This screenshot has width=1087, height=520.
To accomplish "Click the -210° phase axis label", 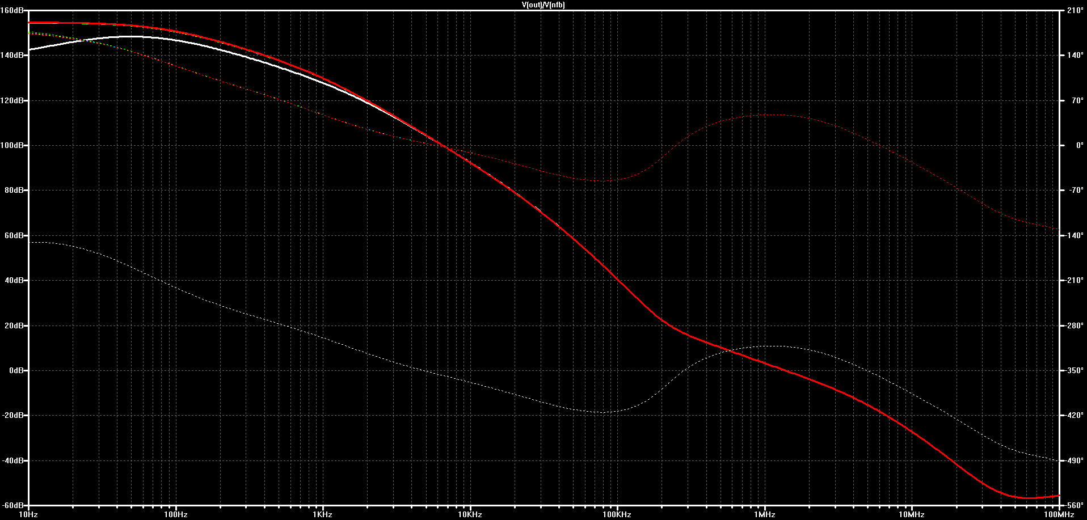I will pyautogui.click(x=1075, y=280).
